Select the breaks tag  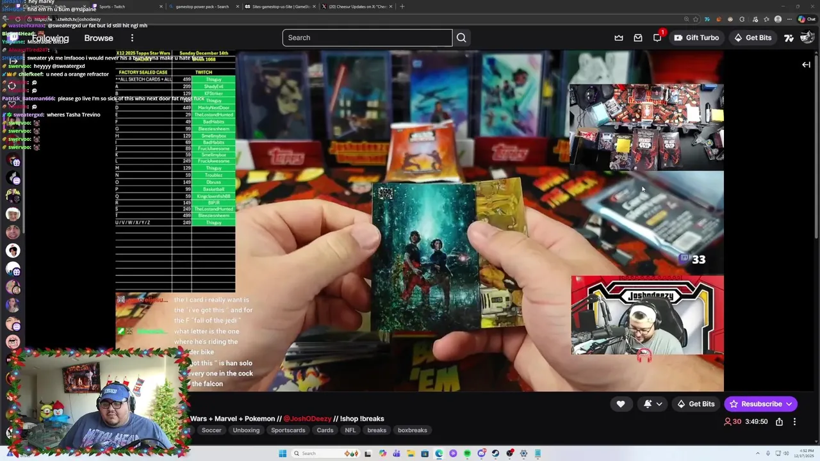[x=377, y=430]
